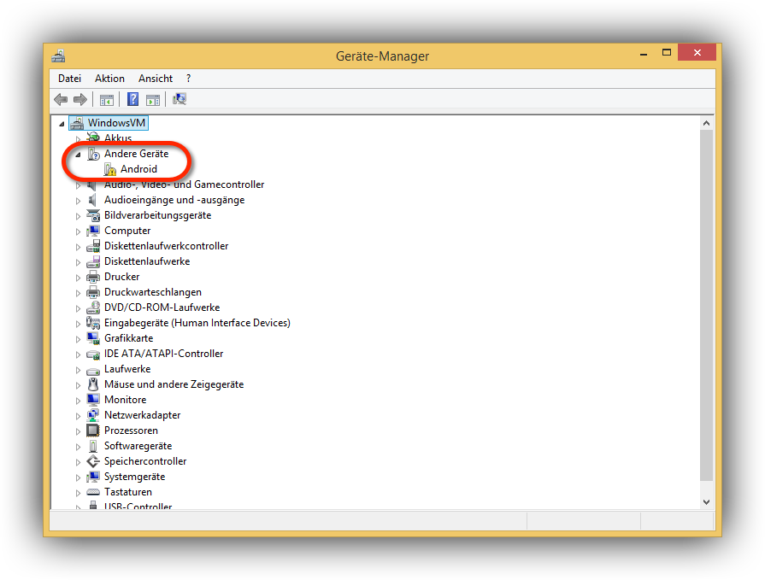
Task: Open the Ansicht menu
Action: [x=156, y=79]
